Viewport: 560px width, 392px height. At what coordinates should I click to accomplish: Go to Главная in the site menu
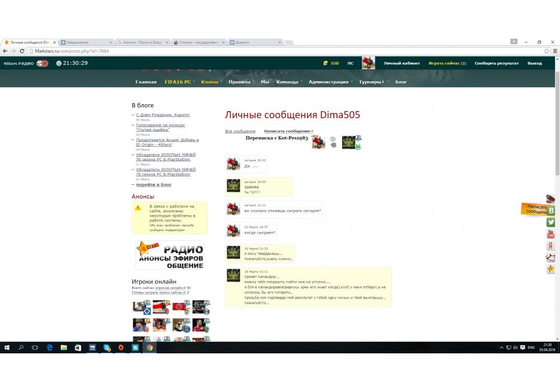(146, 82)
